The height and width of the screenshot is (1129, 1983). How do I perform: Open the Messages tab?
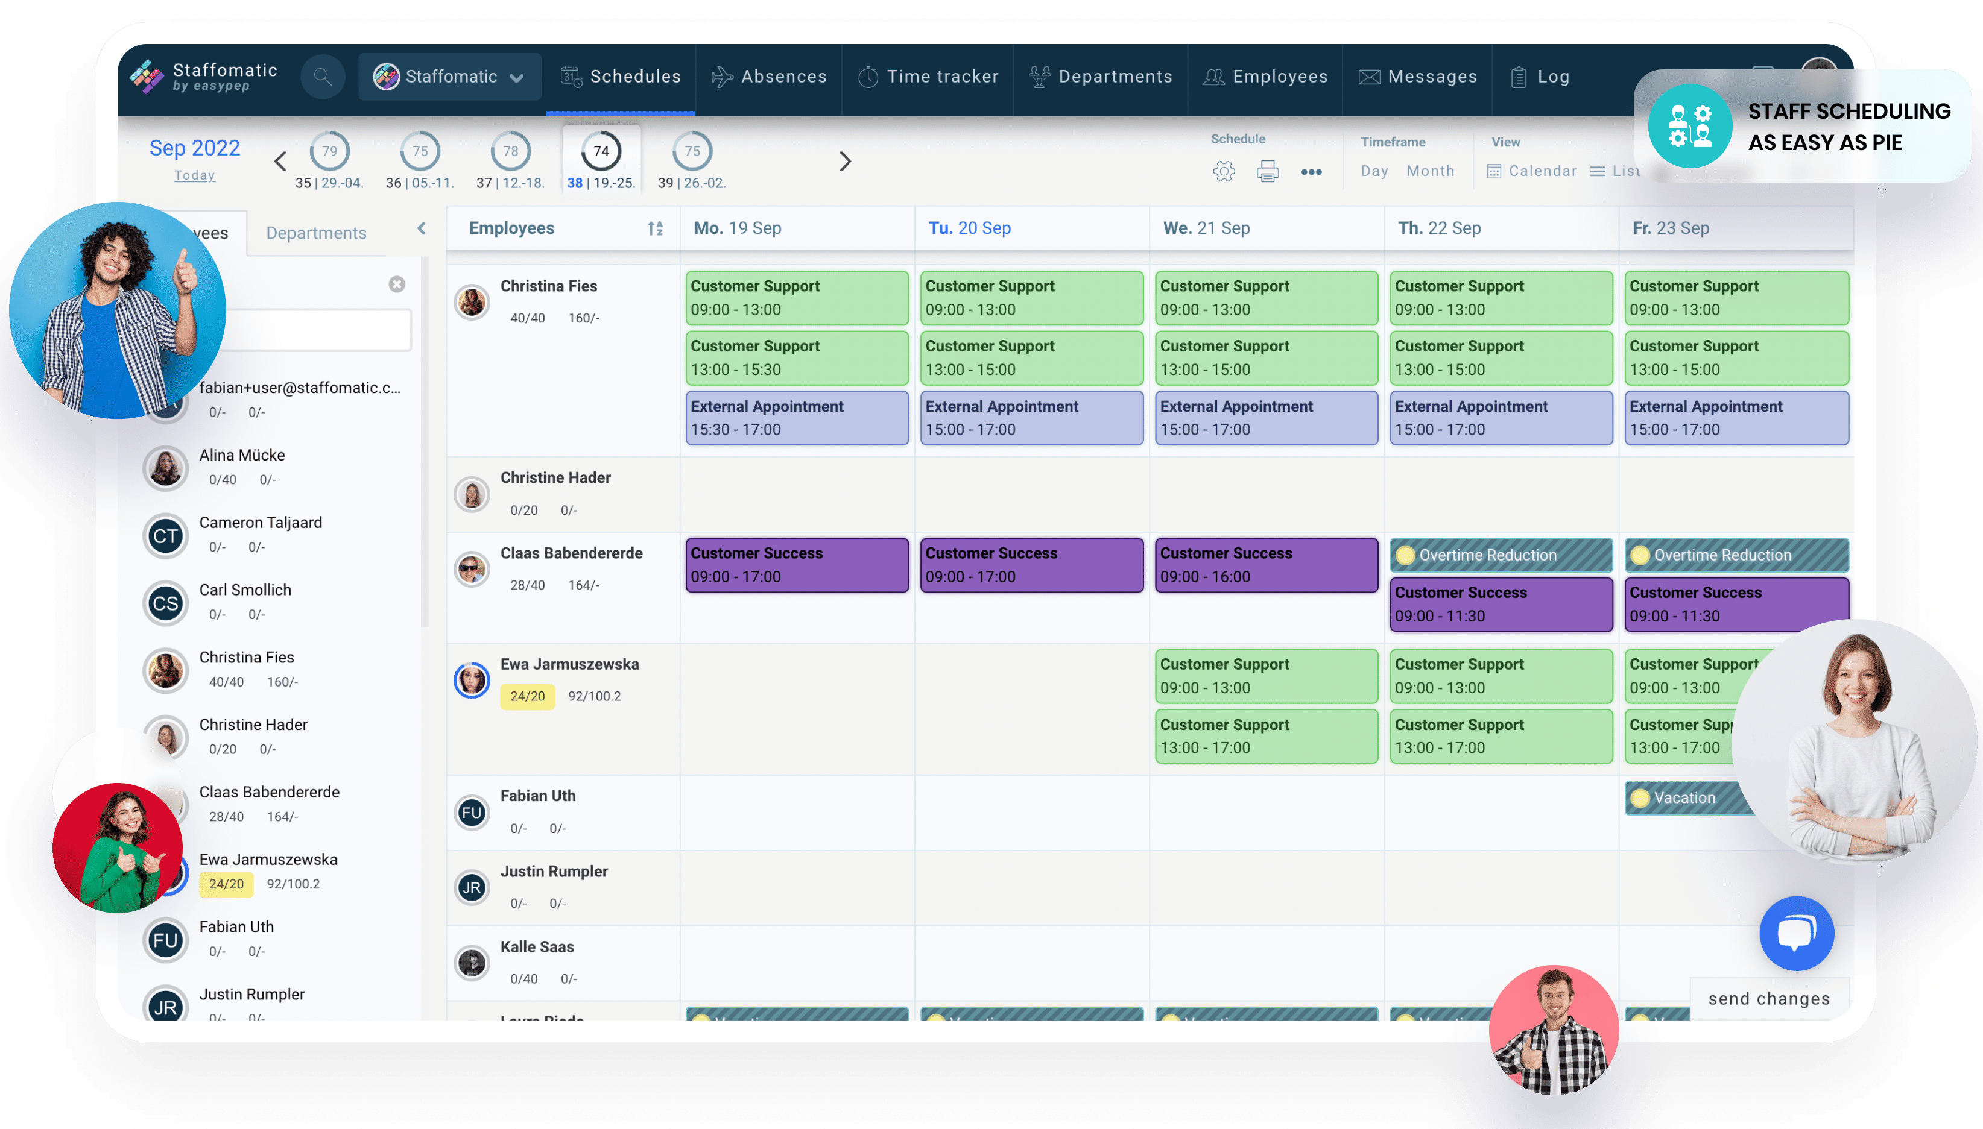click(1418, 77)
